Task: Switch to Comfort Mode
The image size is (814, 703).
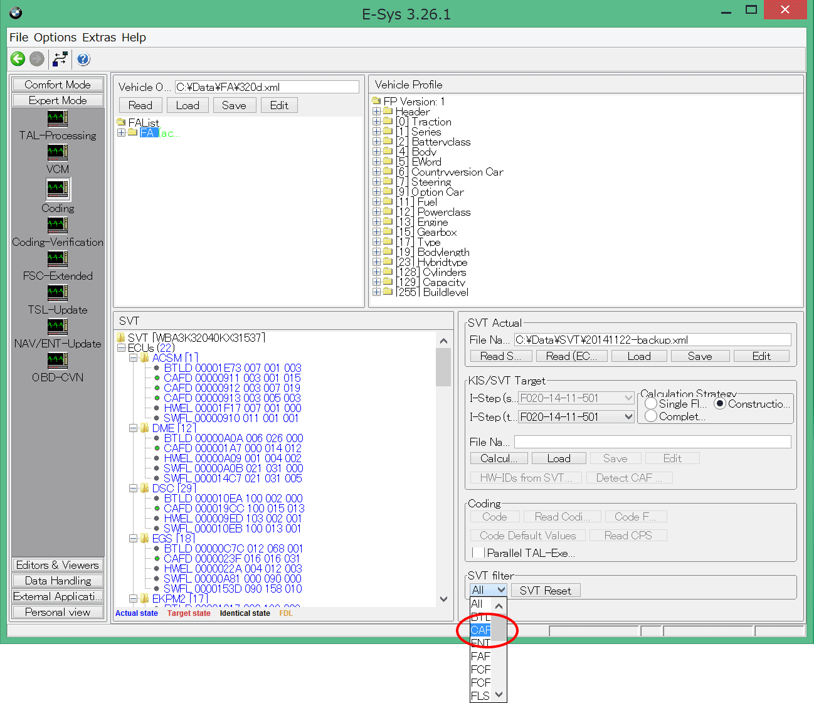Action: click(x=58, y=84)
